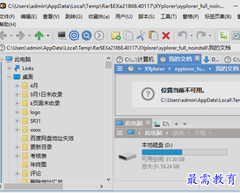240x193 pixels.
Task: Click the Paste clipboard icon
Action: coord(153,35)
